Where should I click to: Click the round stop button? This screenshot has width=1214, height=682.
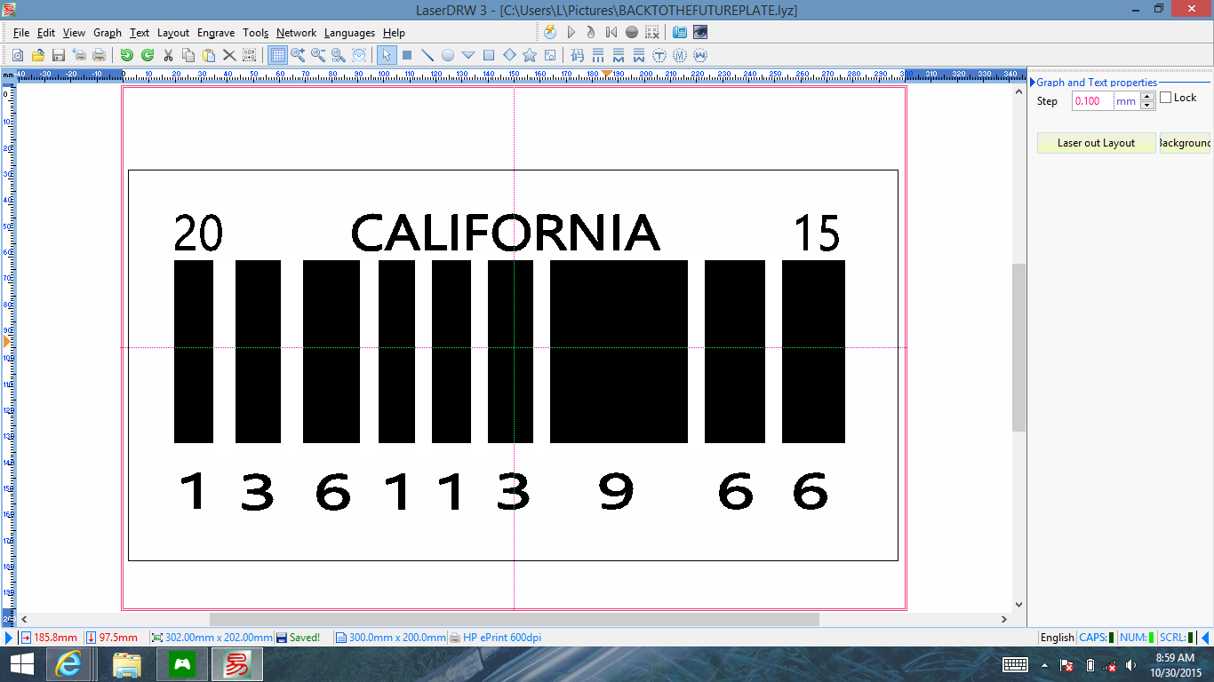click(x=632, y=32)
